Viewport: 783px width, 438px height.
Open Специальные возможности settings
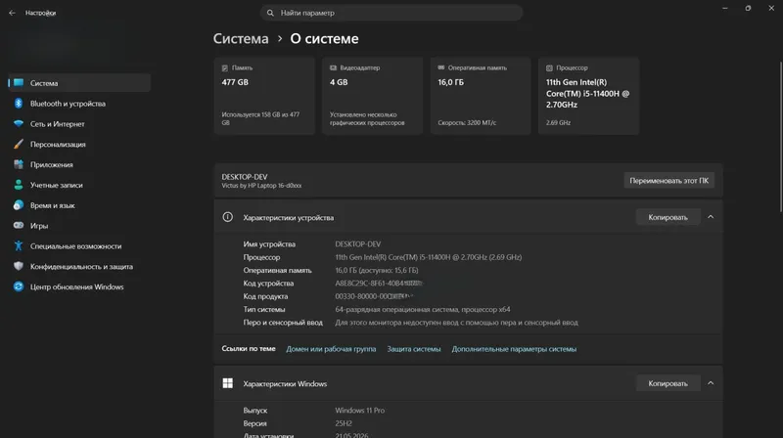point(79,246)
